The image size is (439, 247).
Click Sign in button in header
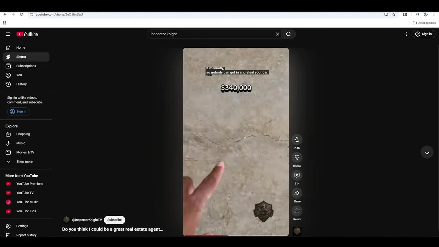pos(424,34)
